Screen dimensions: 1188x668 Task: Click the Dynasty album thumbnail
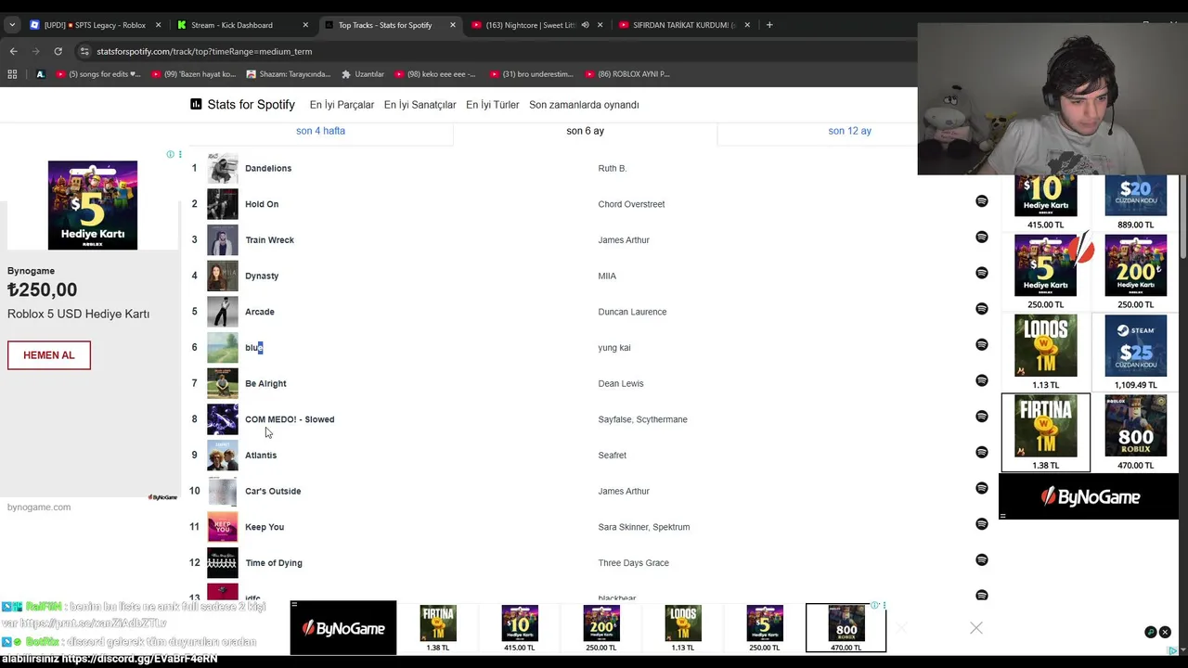[222, 276]
